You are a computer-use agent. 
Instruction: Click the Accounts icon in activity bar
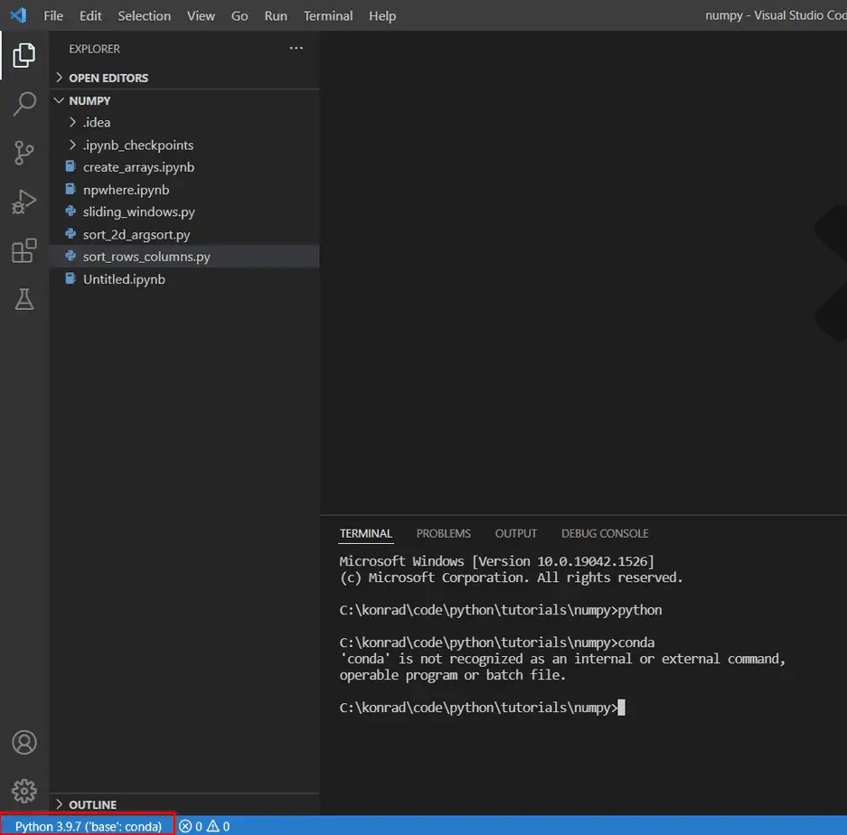pos(24,742)
